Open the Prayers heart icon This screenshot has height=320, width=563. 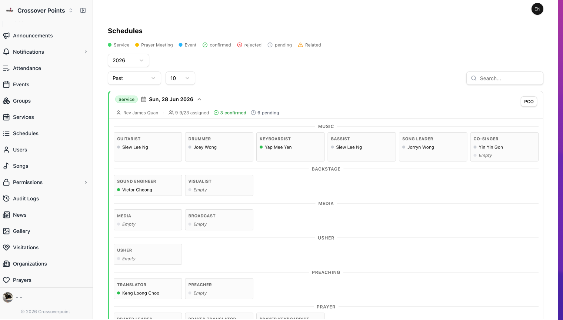tap(6, 280)
